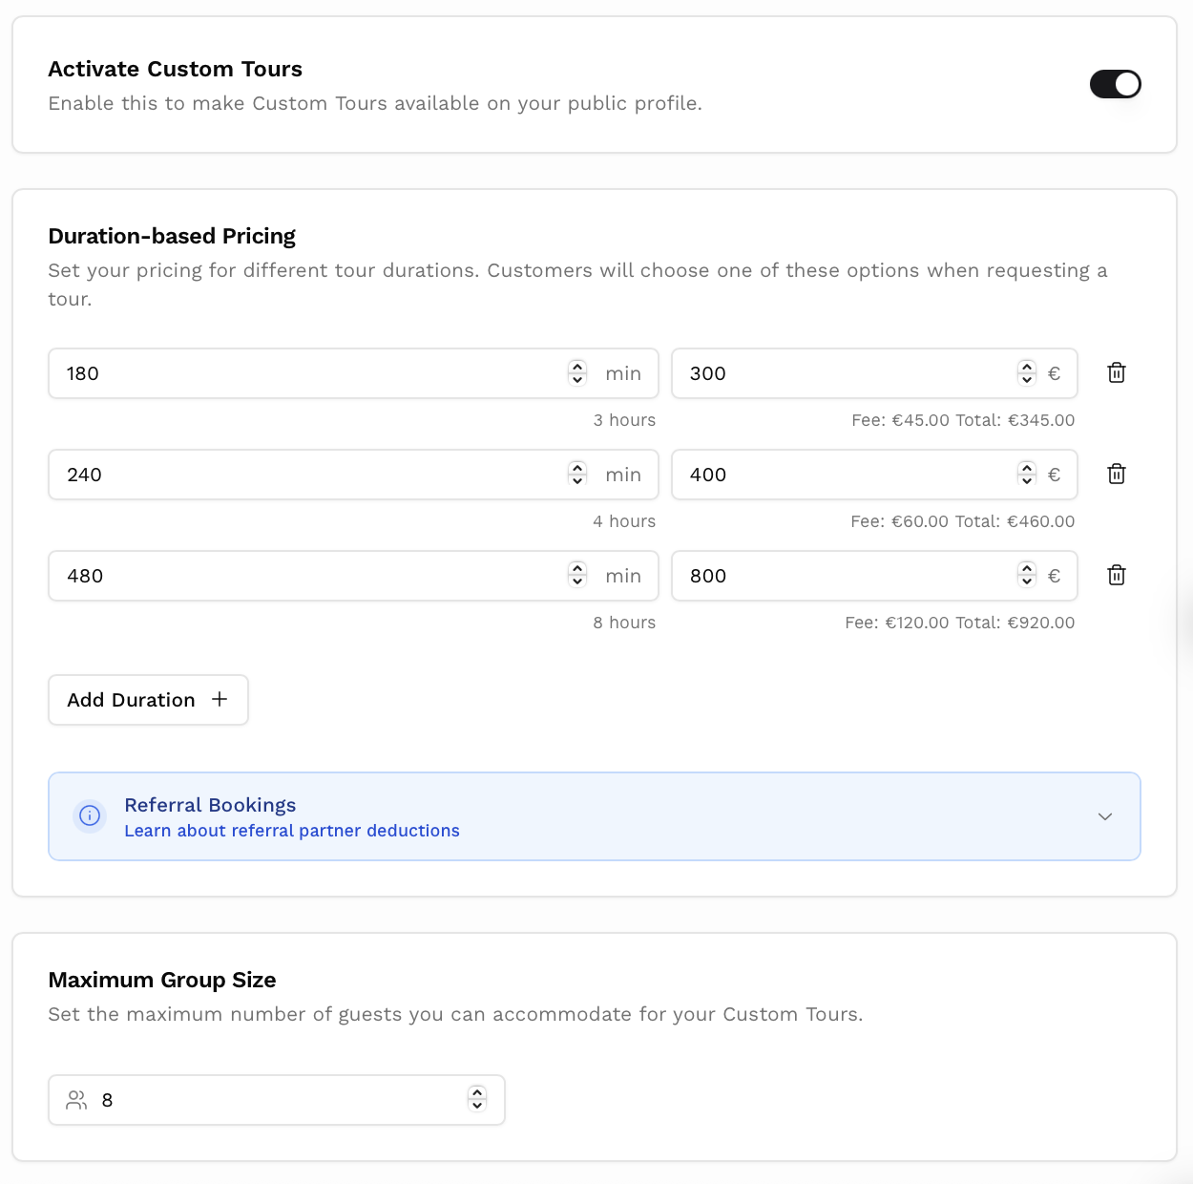
Task: Delete the 240 min duration row
Action: click(x=1116, y=475)
